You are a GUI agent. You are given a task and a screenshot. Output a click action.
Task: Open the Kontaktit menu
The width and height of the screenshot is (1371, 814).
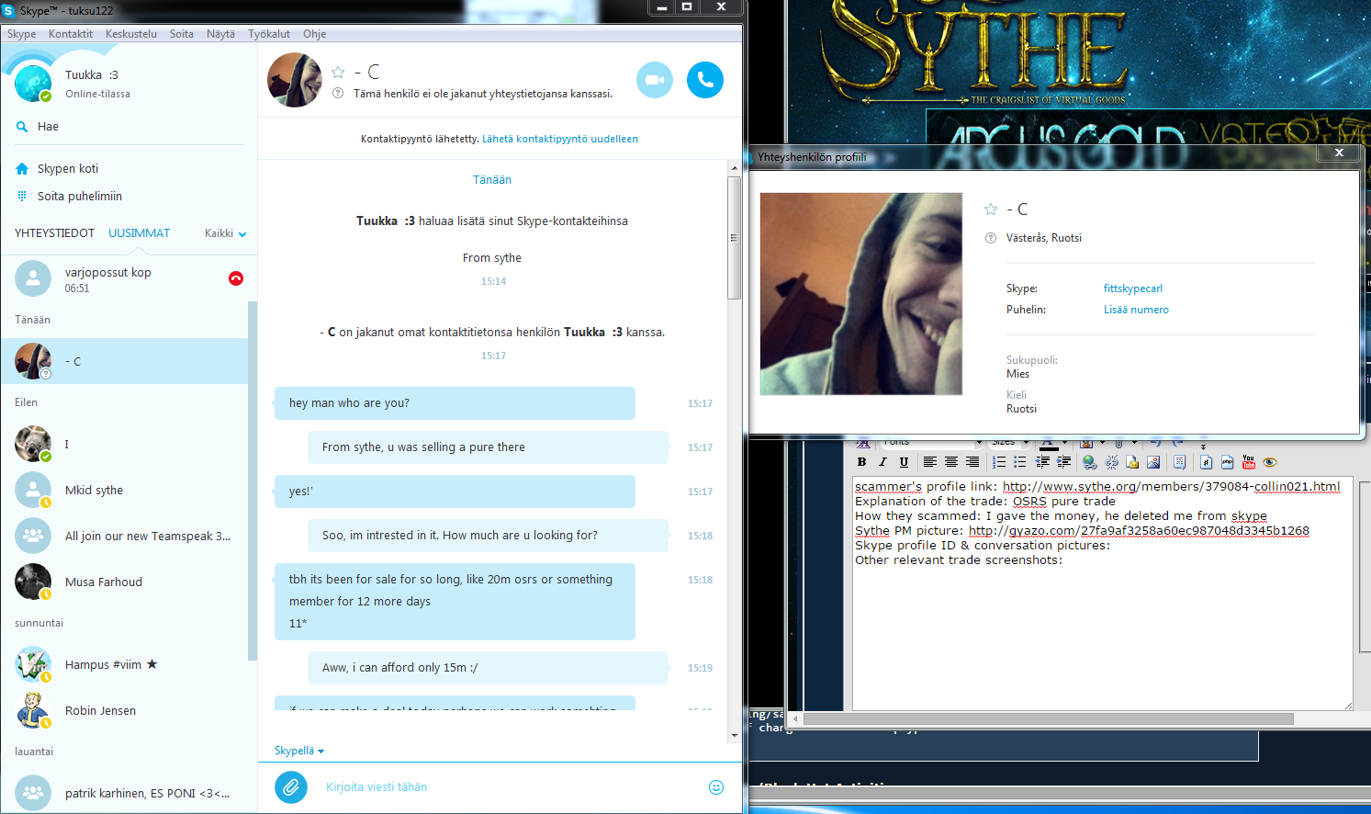click(71, 34)
